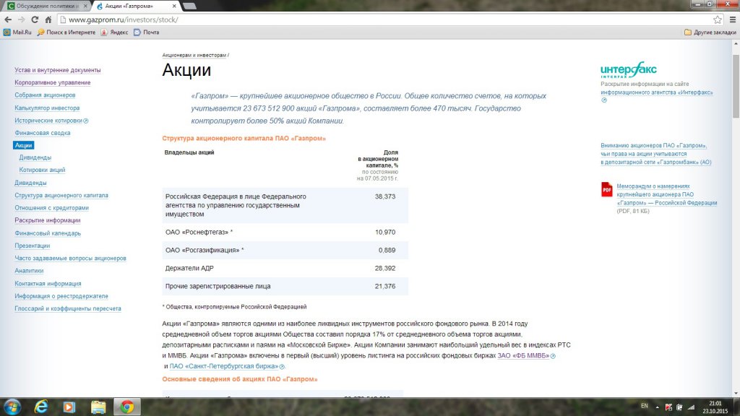Show hidden tray icons arrow
The height and width of the screenshot is (416, 740).
pyautogui.click(x=658, y=407)
